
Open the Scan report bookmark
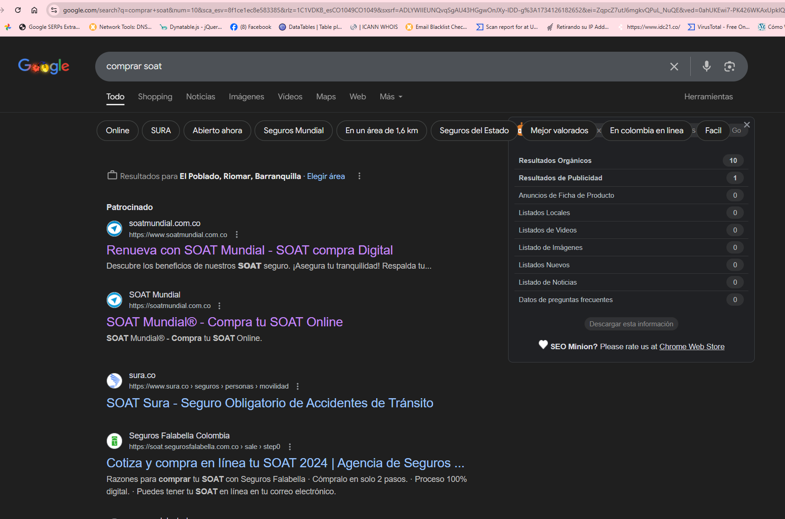(507, 27)
